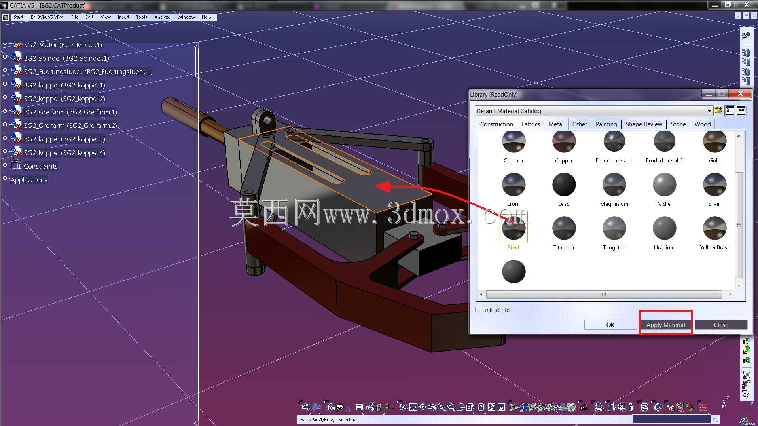Switch to the Fabrics tab
Viewport: 758px width, 426px height.
tap(531, 124)
